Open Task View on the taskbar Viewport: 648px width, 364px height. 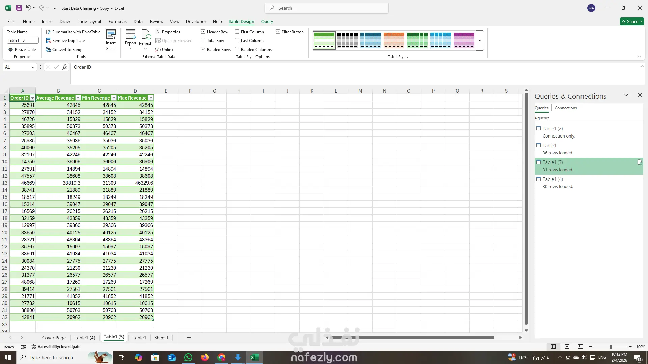tap(122, 357)
